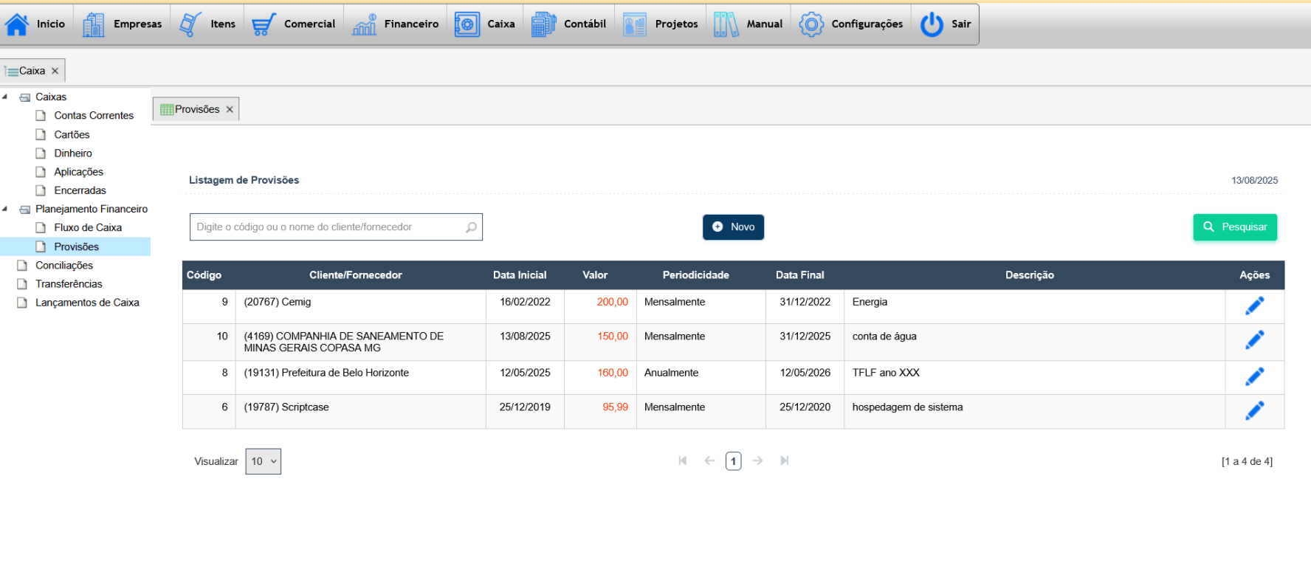Click the previous page arrow
Screen dimensions: 1311x566
[709, 460]
